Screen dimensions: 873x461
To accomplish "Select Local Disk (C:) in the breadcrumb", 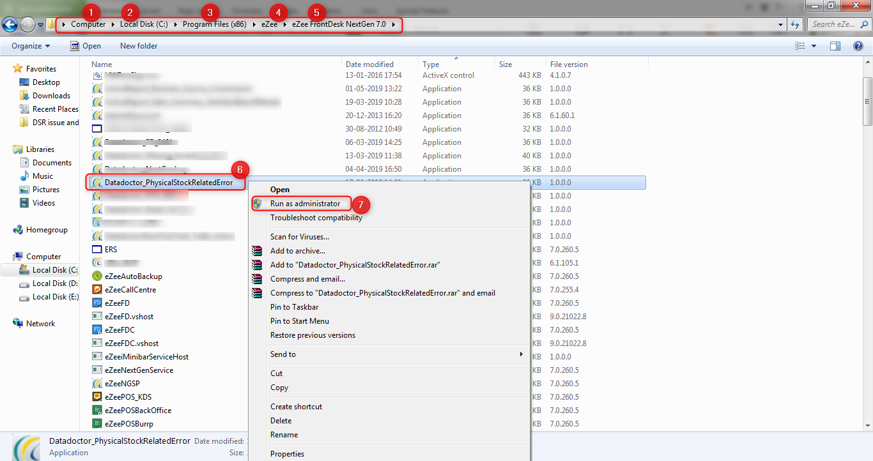I will point(144,24).
